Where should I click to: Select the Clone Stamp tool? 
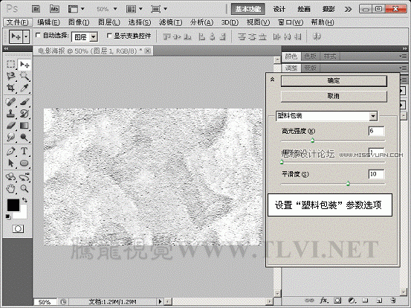10,114
